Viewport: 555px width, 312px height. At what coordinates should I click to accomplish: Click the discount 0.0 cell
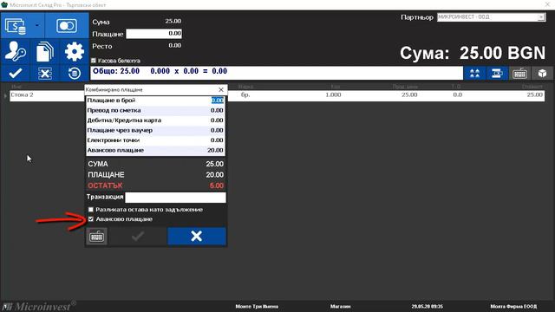tap(458, 94)
